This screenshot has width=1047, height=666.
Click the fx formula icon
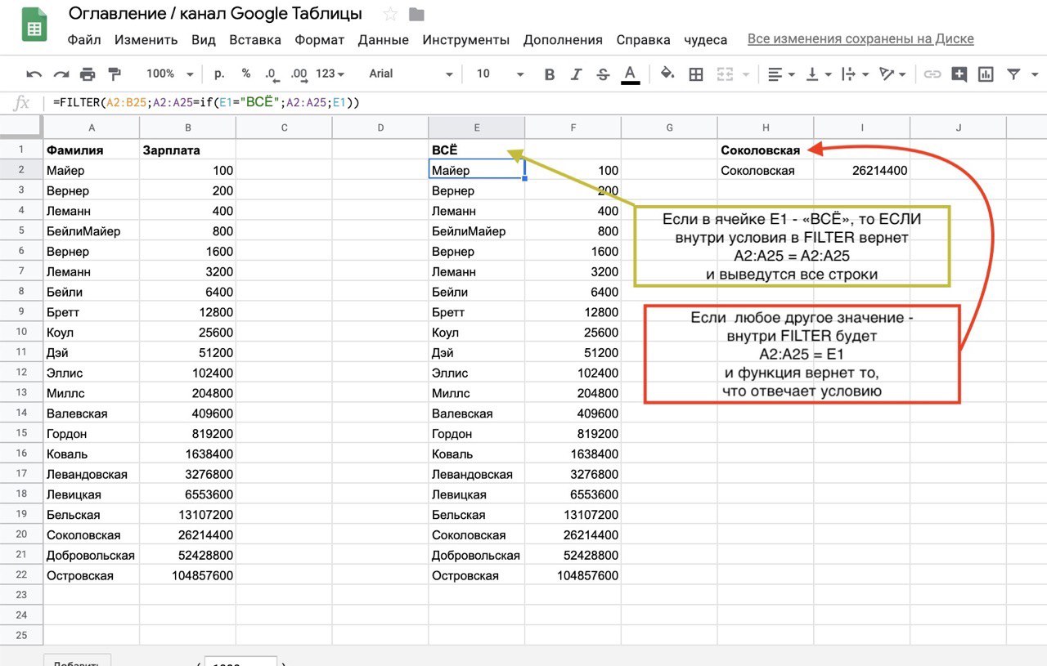[x=22, y=103]
